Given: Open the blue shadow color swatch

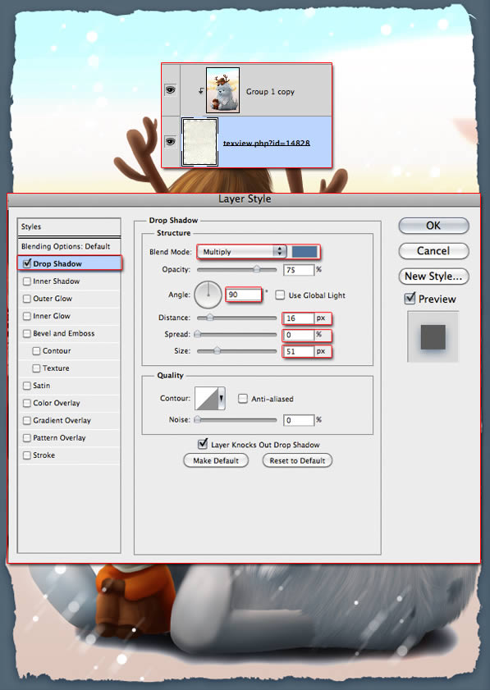Looking at the screenshot, I should point(305,252).
